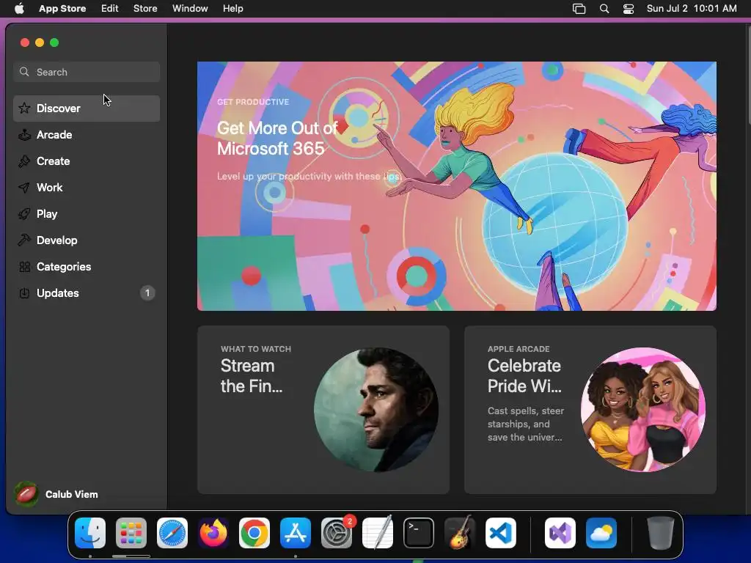Open Control Center in menu bar
The width and height of the screenshot is (751, 563).
click(x=629, y=8)
